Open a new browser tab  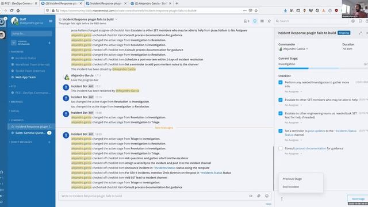point(177,3)
